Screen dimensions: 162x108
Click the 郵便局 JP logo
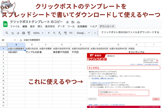[96, 56]
